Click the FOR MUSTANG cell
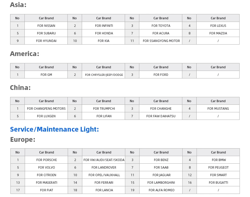 coord(218,109)
